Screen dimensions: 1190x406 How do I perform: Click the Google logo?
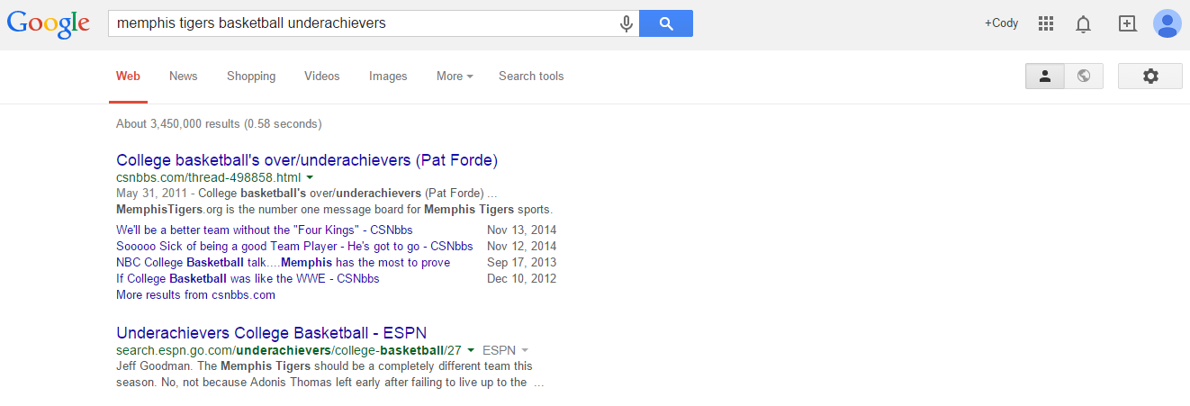pos(49,23)
